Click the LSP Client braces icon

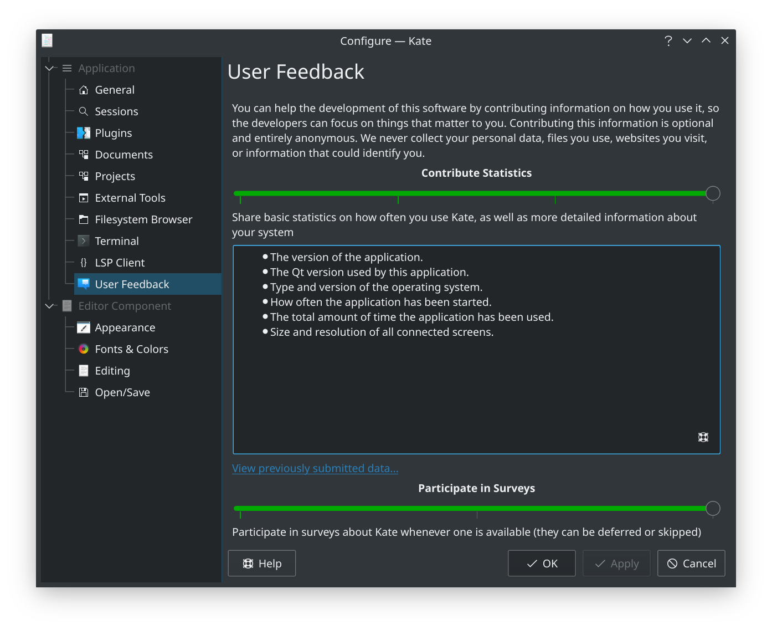coord(84,263)
